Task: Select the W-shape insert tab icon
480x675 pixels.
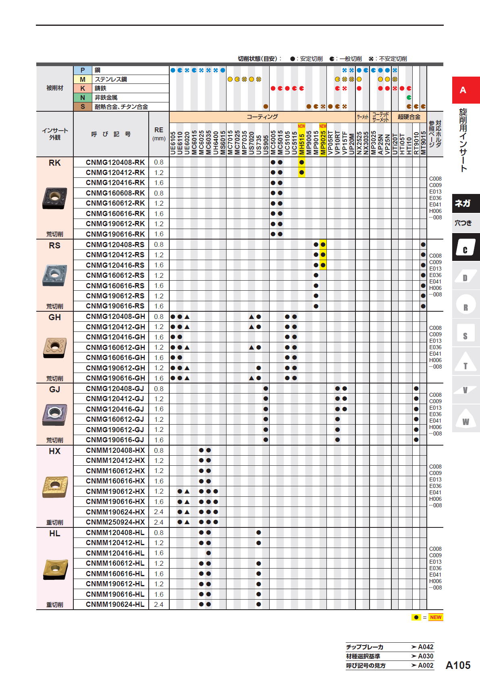Action: pyautogui.click(x=465, y=419)
